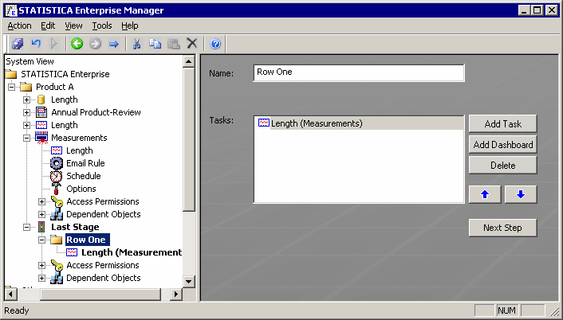Screen dimensions: 563x320
Task: Open the Help menu
Action: 130,25
